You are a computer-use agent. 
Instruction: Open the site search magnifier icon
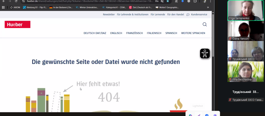pyautogui.click(x=204, y=24)
